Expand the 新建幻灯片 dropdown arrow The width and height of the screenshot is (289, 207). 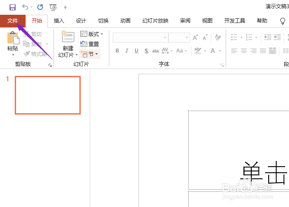point(76,55)
